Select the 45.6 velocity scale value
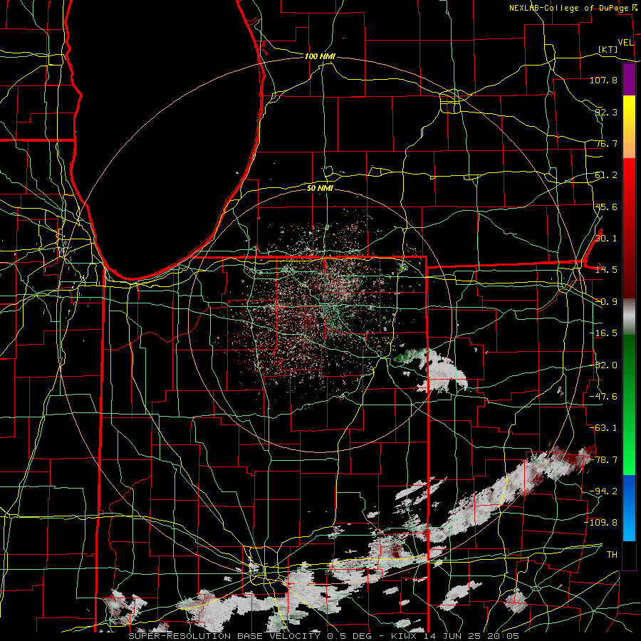This screenshot has width=641, height=641. click(x=606, y=207)
